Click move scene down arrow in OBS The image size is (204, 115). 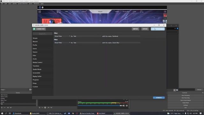coord(11,108)
